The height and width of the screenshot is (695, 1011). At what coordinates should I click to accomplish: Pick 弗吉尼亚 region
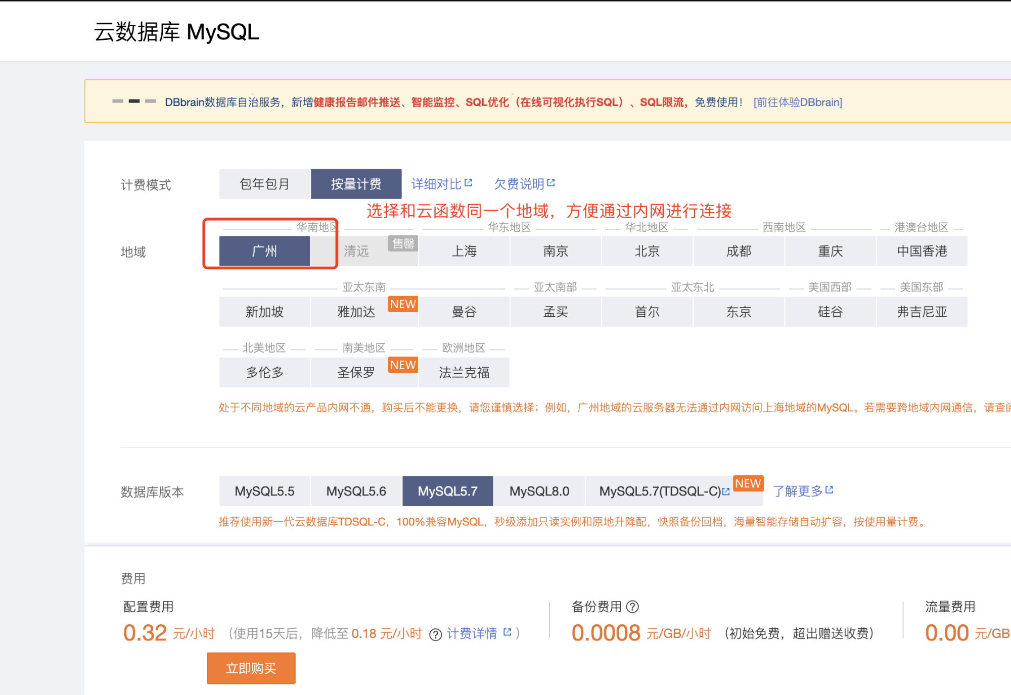[922, 312]
